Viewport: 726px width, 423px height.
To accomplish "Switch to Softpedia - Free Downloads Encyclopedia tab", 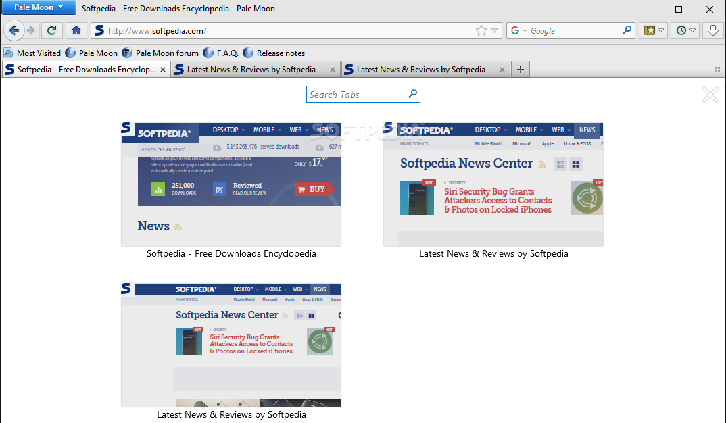I will pyautogui.click(x=86, y=70).
